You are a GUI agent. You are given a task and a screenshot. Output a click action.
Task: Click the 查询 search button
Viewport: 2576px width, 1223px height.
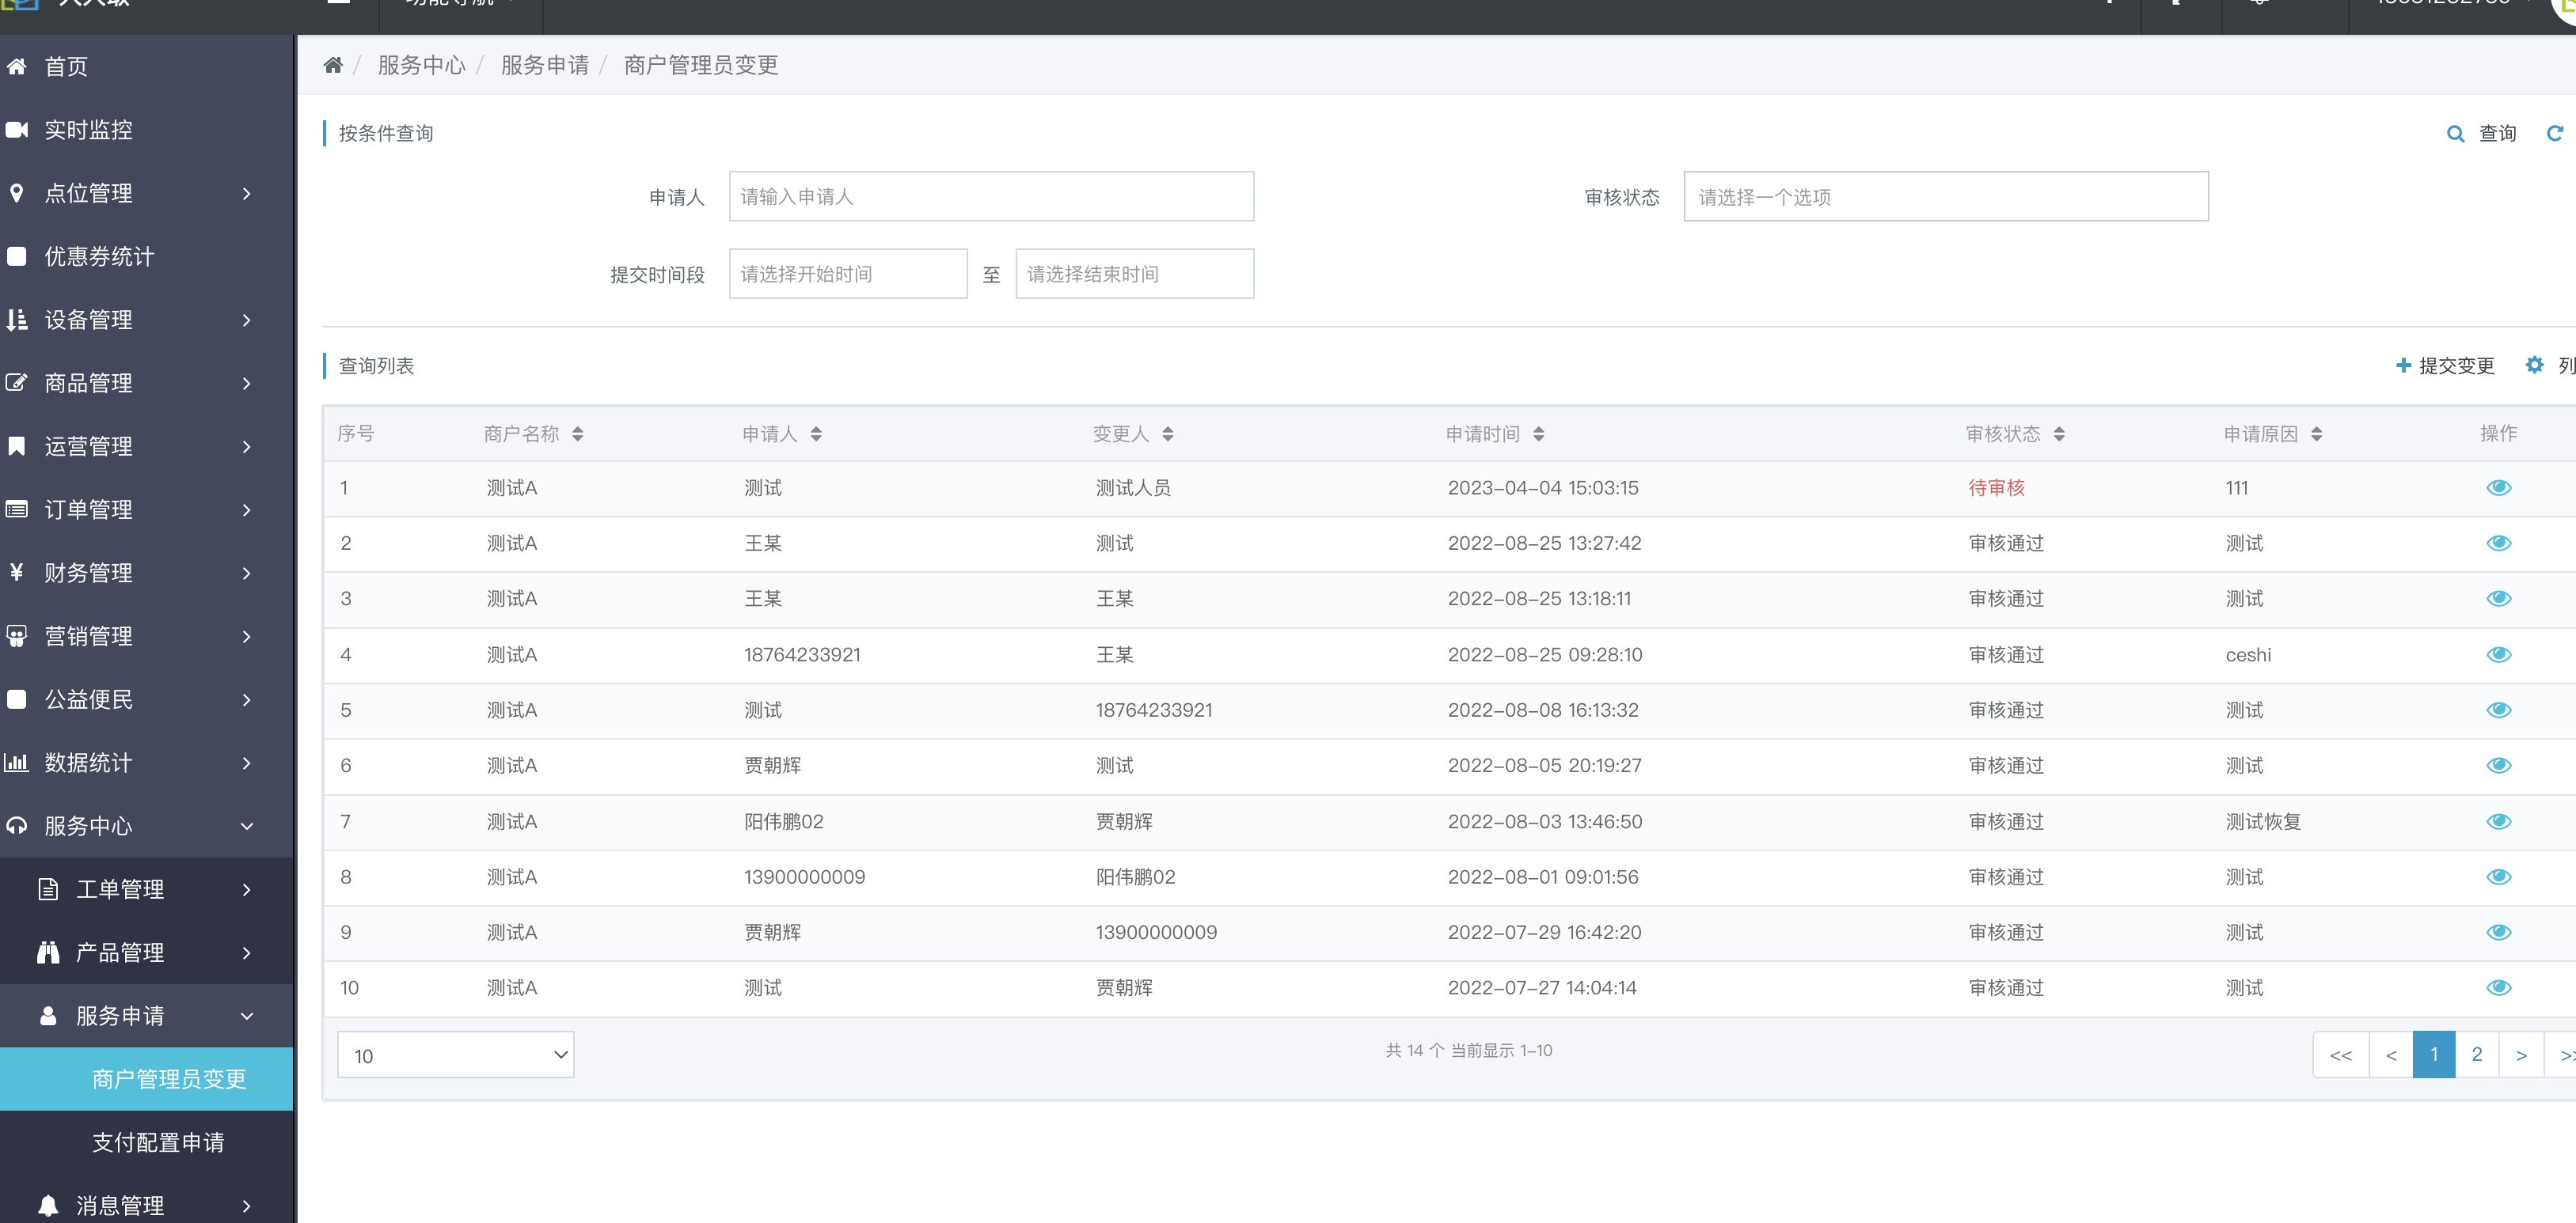coord(2481,134)
